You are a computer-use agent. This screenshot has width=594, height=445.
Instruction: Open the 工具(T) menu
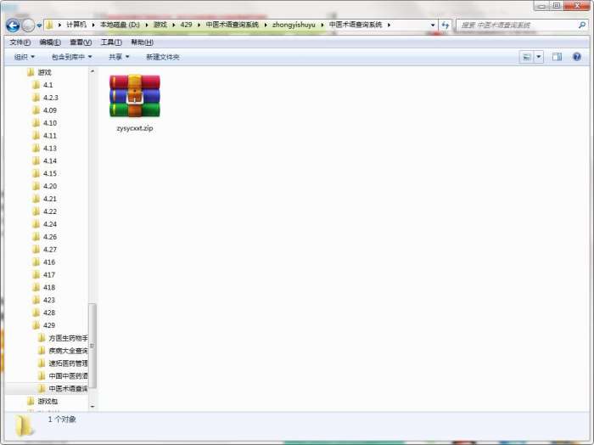(x=111, y=42)
